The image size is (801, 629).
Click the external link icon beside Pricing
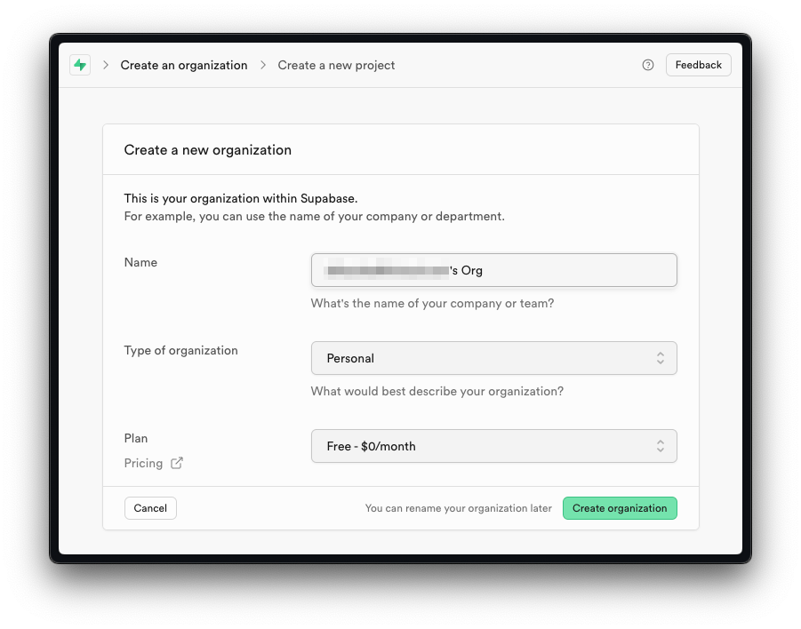177,463
